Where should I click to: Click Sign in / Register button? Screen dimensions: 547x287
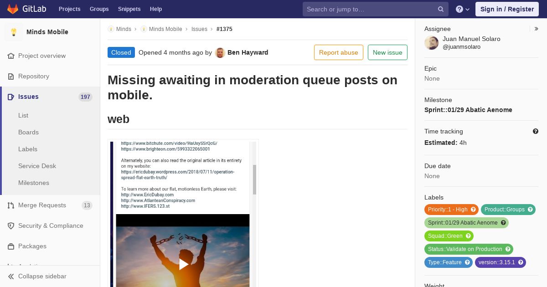507,9
